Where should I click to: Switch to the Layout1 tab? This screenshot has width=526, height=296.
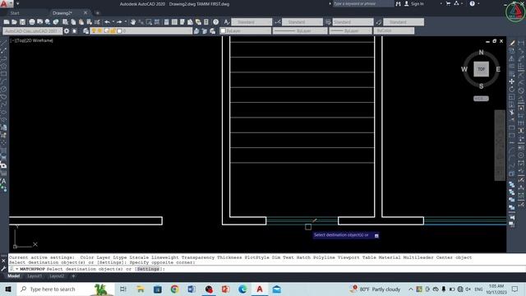[x=35, y=276]
